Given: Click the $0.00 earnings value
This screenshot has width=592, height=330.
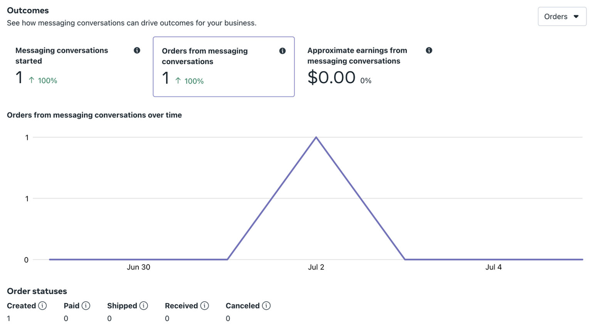Looking at the screenshot, I should 331,77.
